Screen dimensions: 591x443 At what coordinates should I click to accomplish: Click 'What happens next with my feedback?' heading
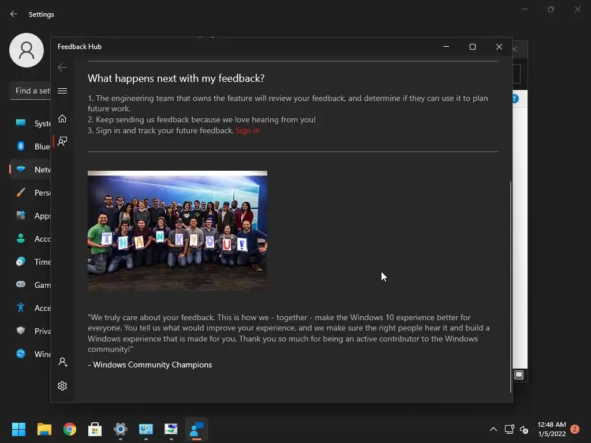(x=176, y=78)
